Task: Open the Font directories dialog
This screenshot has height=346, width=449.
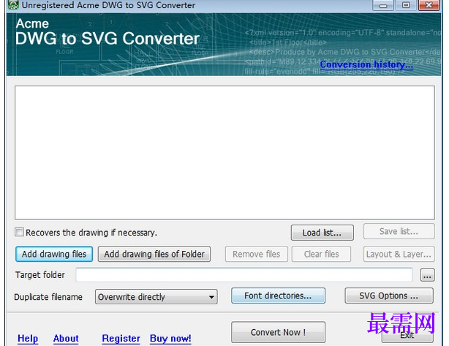Action: (x=278, y=296)
